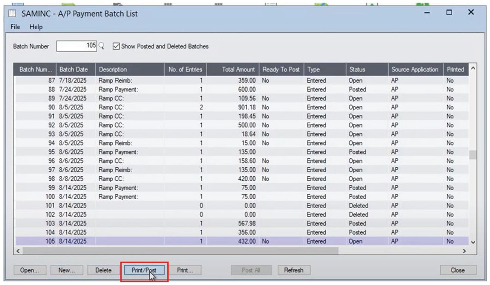Image resolution: width=490 pixels, height=285 pixels.
Task: Click the 109.56 total amount
Action: 247,99
